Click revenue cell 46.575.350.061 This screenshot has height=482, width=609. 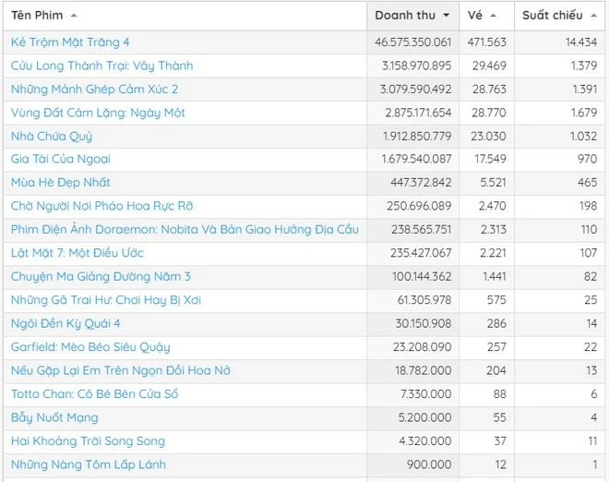[413, 42]
